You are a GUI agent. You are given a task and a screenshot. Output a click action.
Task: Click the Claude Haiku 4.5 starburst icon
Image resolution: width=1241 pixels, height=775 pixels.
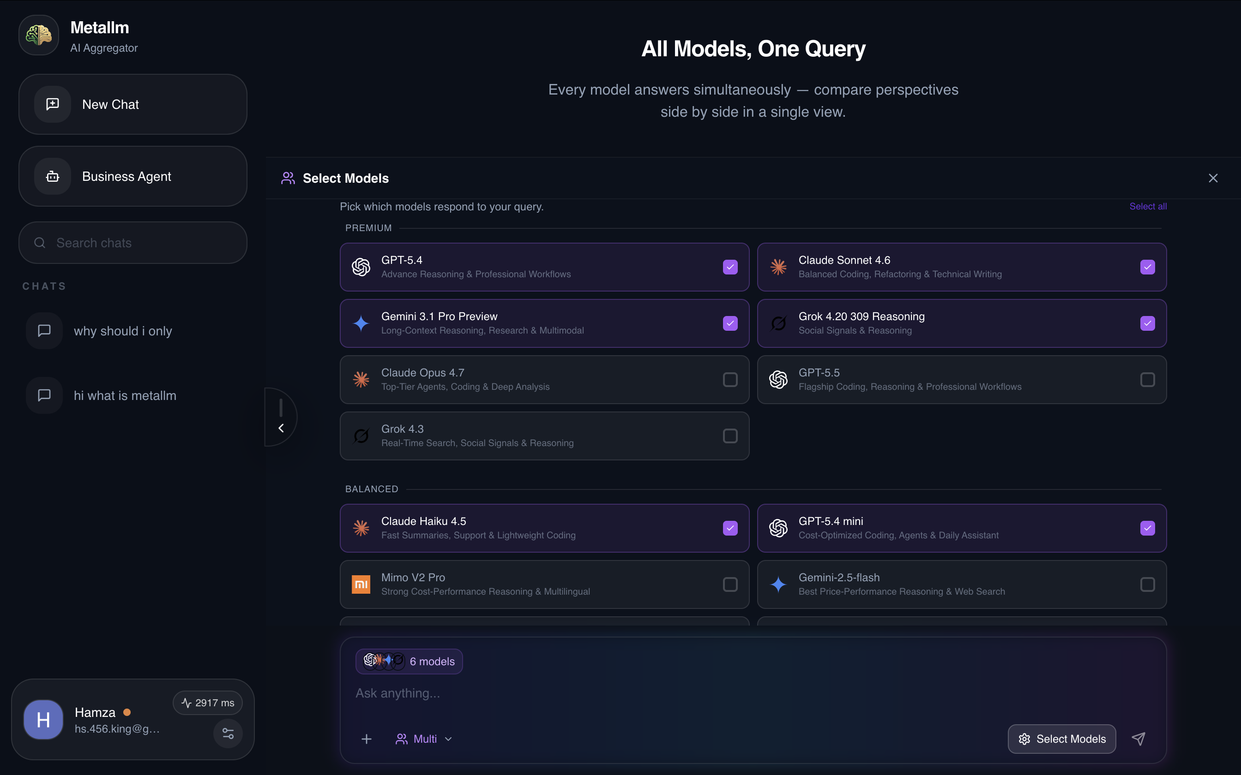coord(361,528)
